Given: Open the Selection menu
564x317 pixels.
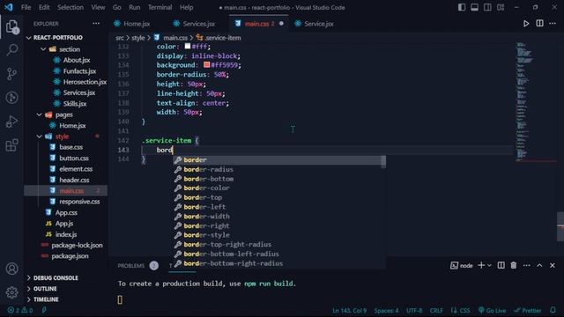Looking at the screenshot, I should [x=70, y=7].
